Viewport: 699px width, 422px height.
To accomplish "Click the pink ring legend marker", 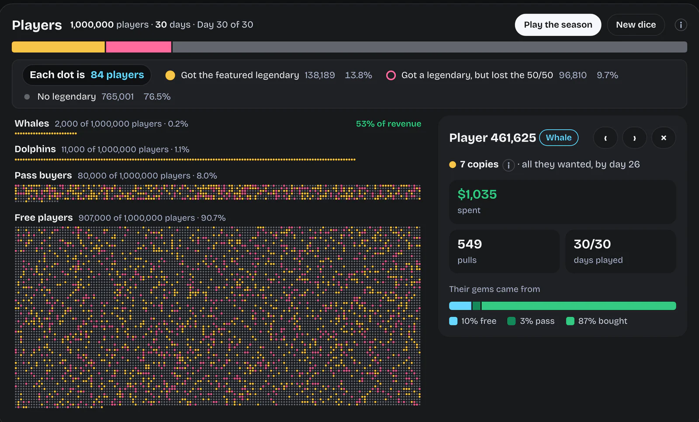I will point(391,75).
